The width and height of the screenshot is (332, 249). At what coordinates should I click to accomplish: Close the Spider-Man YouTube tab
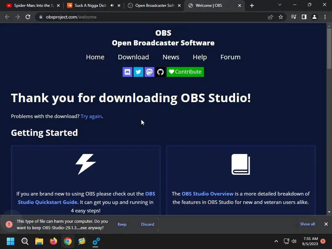(x=58, y=6)
